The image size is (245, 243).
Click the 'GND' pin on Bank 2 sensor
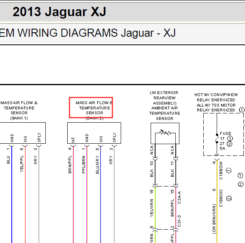tap(87, 138)
